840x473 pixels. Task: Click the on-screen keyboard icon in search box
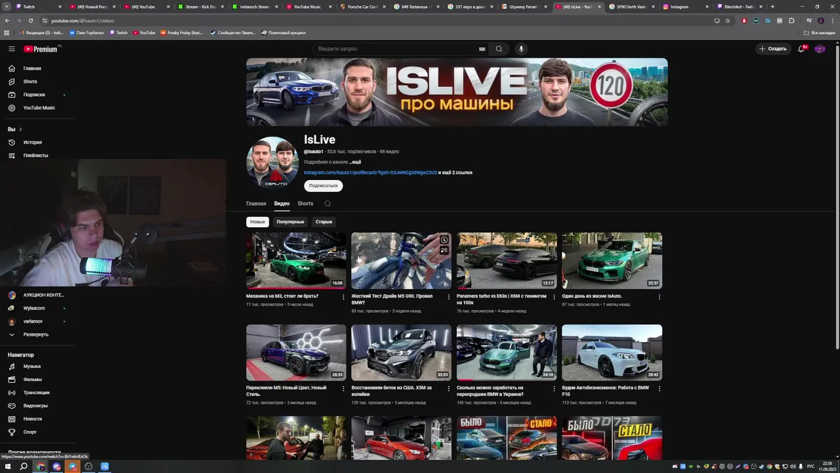click(x=482, y=49)
